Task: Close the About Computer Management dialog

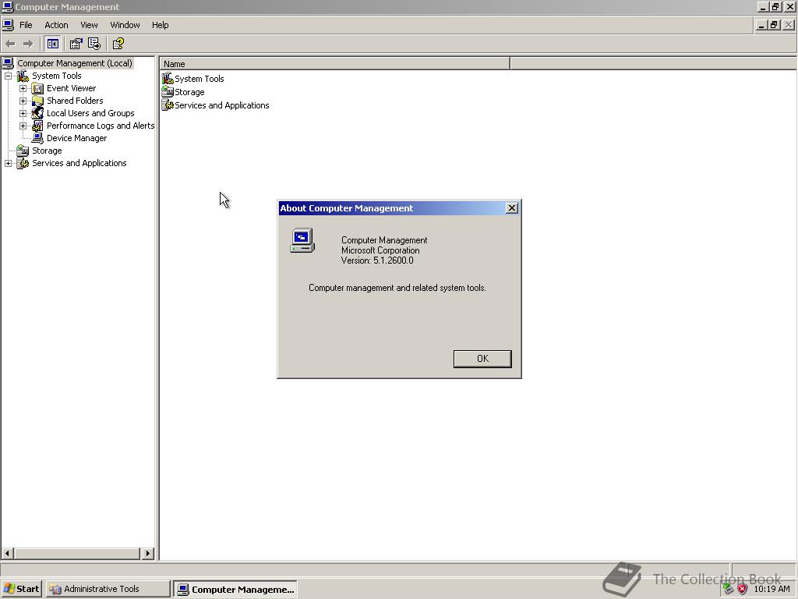Action: pyautogui.click(x=512, y=207)
